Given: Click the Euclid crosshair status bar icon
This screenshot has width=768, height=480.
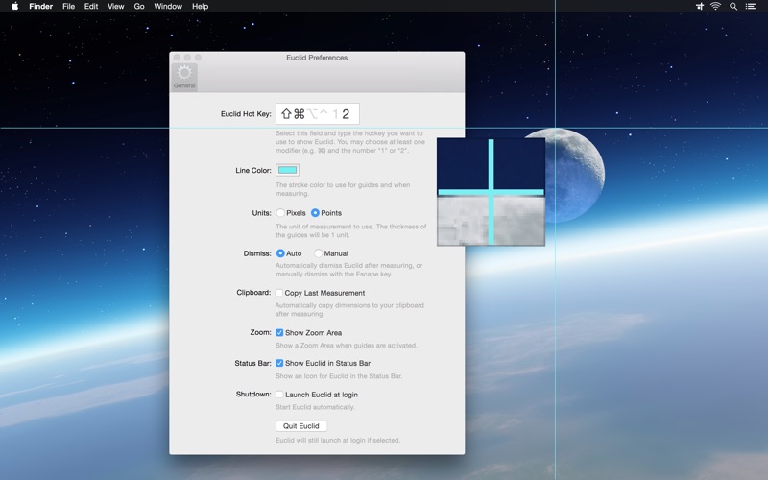Looking at the screenshot, I should (x=700, y=7).
